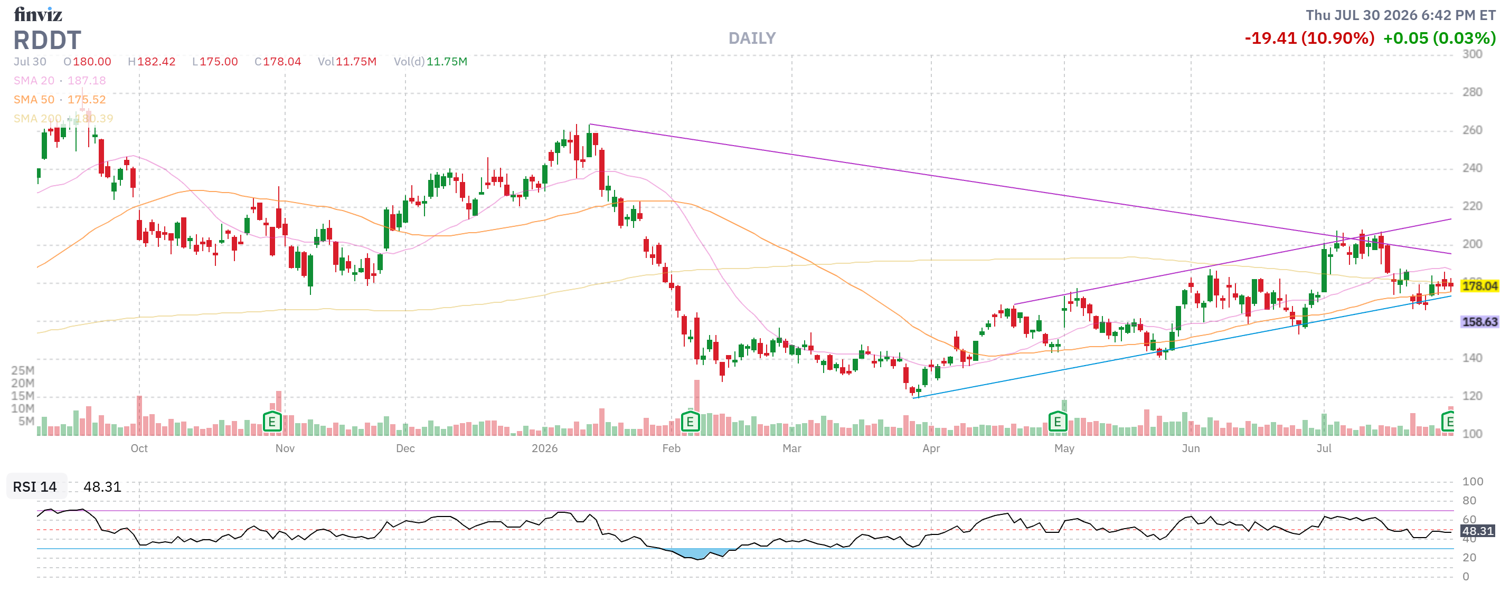The image size is (1510, 593).
Task: Click the RSI 14 indicator label
Action: tap(35, 487)
